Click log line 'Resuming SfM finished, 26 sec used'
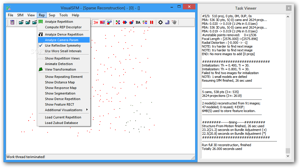The height and width of the screenshot is (168, 300). coord(227,80)
